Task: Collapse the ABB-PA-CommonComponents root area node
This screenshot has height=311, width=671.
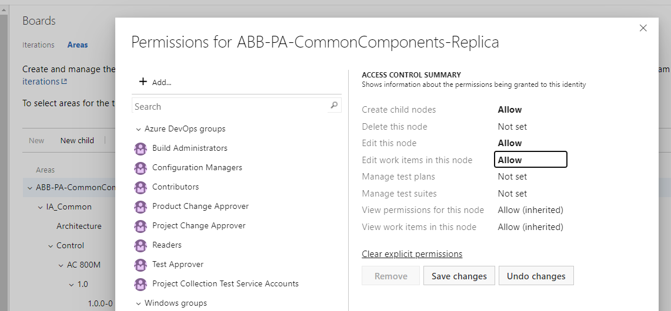Action: (x=29, y=188)
